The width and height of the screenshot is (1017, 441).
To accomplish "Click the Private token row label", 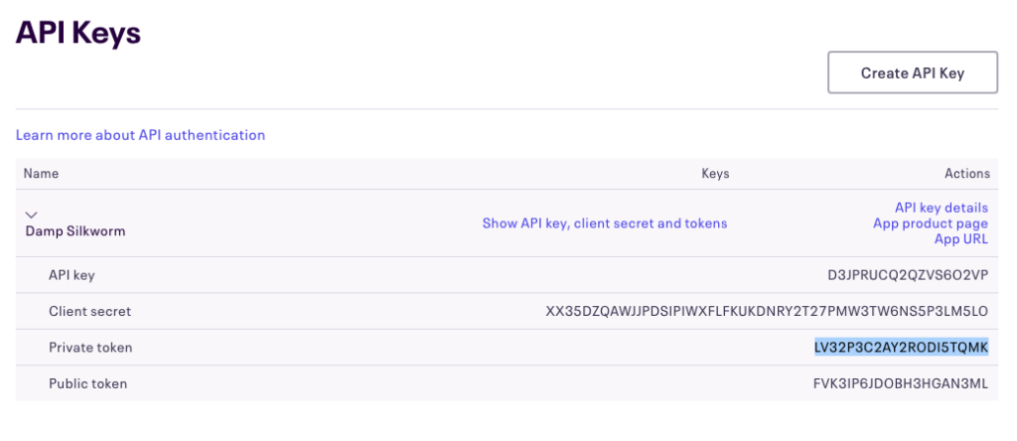I will click(90, 348).
